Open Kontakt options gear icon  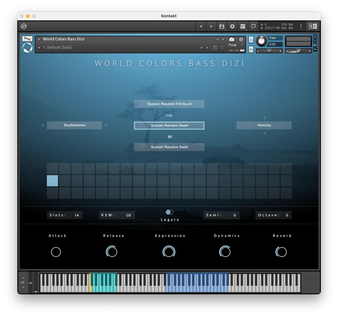[232, 26]
